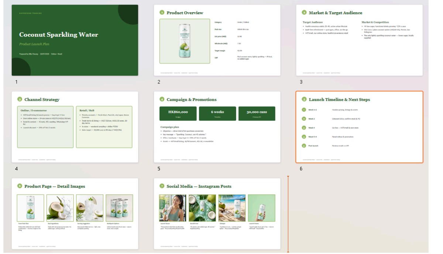Click the single can front pack shot image
The height and width of the screenshot is (254, 443).
[31, 208]
